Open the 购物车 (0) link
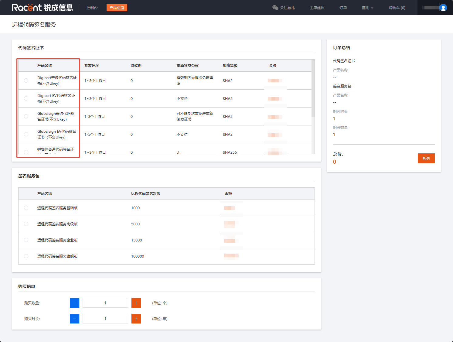Viewport: 453px width, 342px height. [x=397, y=8]
